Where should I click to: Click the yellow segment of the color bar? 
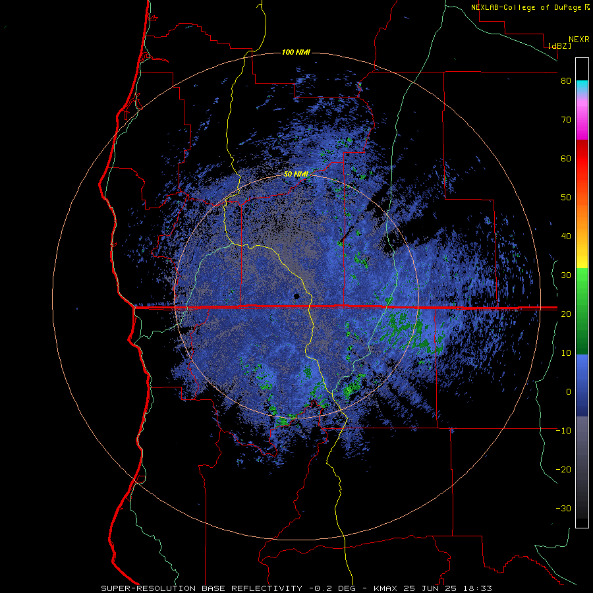click(x=582, y=261)
